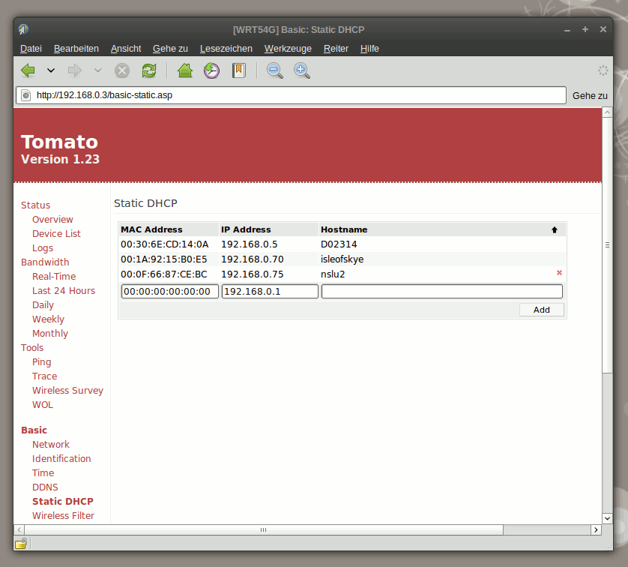Click the stop loading icon
Screen dimensions: 628x567
[x=122, y=70]
